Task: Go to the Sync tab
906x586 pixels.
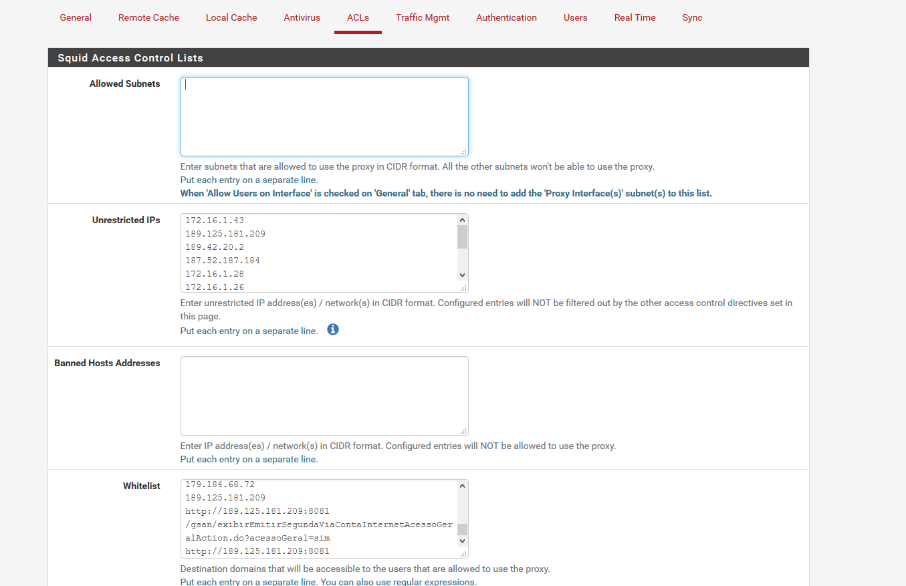Action: click(692, 17)
